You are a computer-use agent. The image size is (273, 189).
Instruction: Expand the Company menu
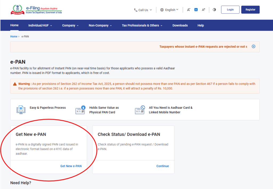70,25
